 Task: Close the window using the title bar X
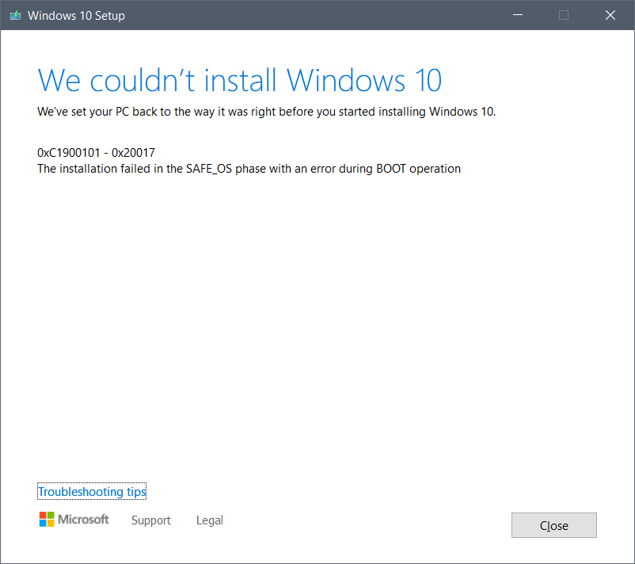610,15
